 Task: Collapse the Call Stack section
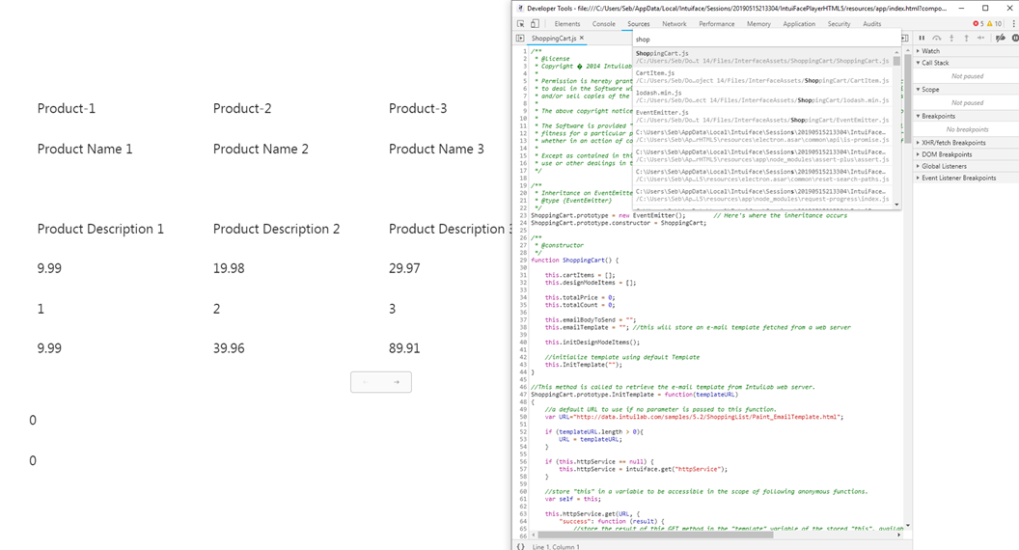click(x=934, y=63)
